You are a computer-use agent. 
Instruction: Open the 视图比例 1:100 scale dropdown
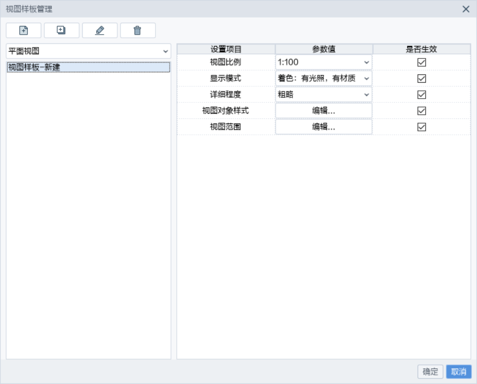pos(324,63)
